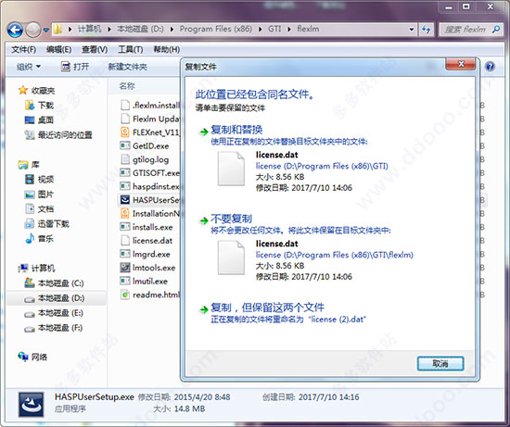Select the readme.html file icon
This screenshot has width=510, height=427.
[125, 295]
